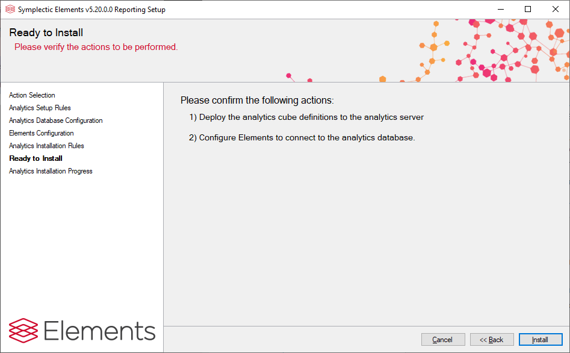Go back using the << Back button
570x353 pixels.
491,340
